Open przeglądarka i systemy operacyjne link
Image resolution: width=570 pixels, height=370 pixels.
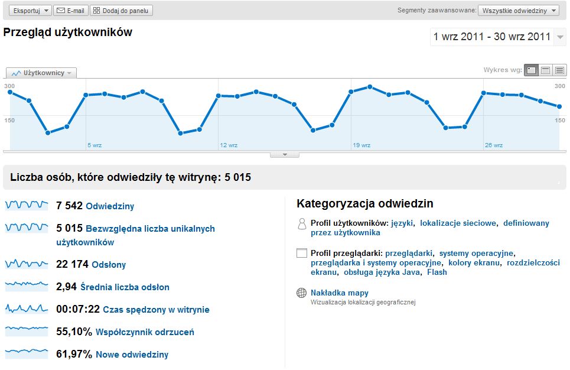(376, 263)
